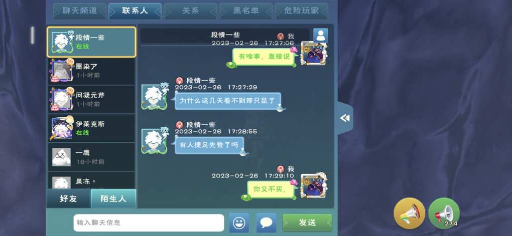Tap the green megaphone icon labeled 274

click(444, 213)
